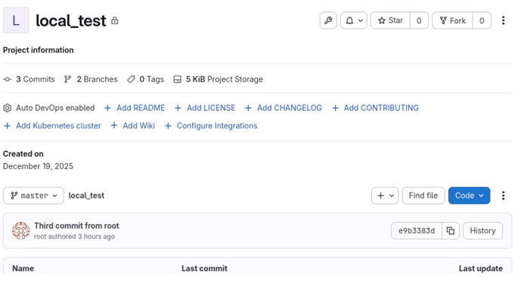Click commit hash e9b3383d

pos(417,230)
